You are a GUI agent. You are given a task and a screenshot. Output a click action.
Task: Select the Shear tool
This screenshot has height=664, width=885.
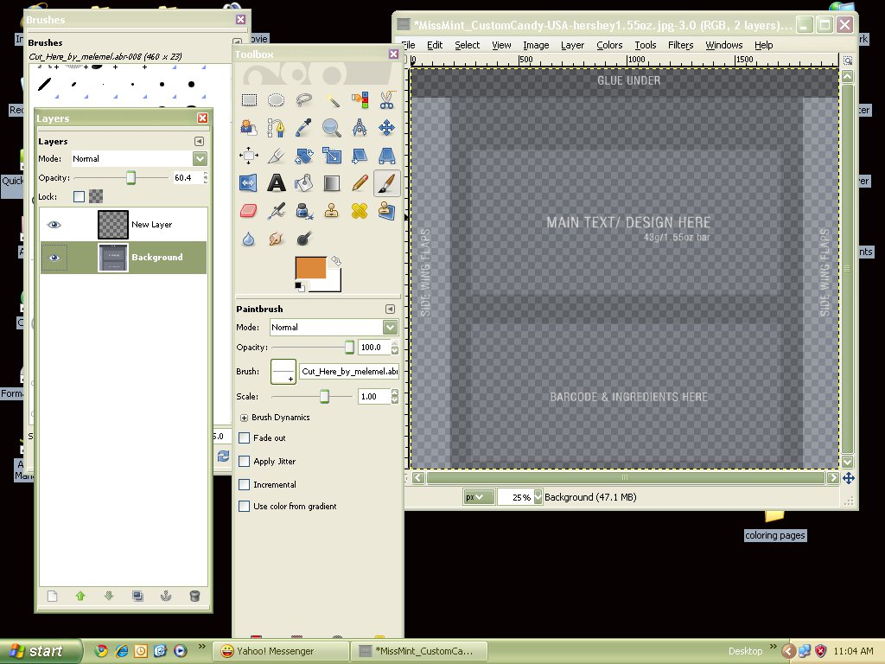pos(360,156)
